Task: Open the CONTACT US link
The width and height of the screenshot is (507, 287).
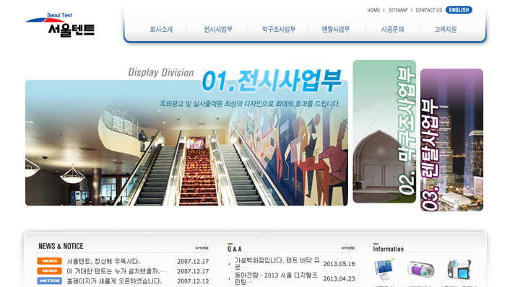Action: coord(429,10)
